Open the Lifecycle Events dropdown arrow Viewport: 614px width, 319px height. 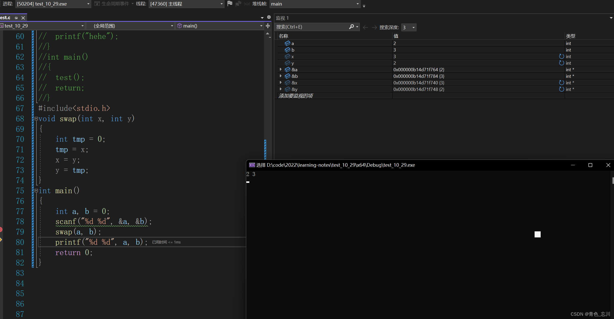click(x=133, y=4)
